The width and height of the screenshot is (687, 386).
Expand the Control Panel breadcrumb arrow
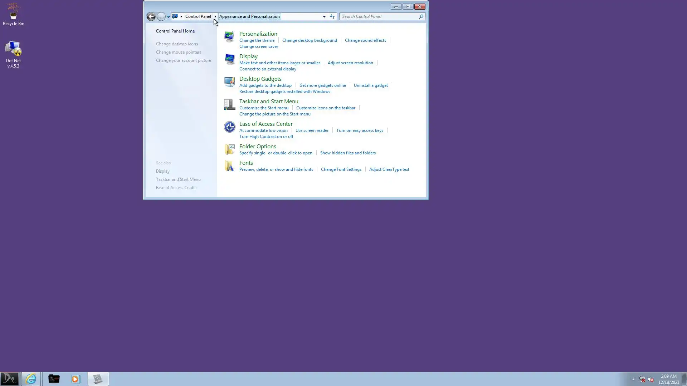(x=215, y=16)
